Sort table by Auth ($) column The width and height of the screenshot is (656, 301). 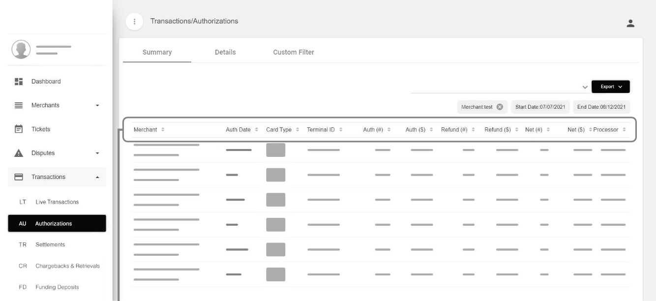(x=431, y=130)
